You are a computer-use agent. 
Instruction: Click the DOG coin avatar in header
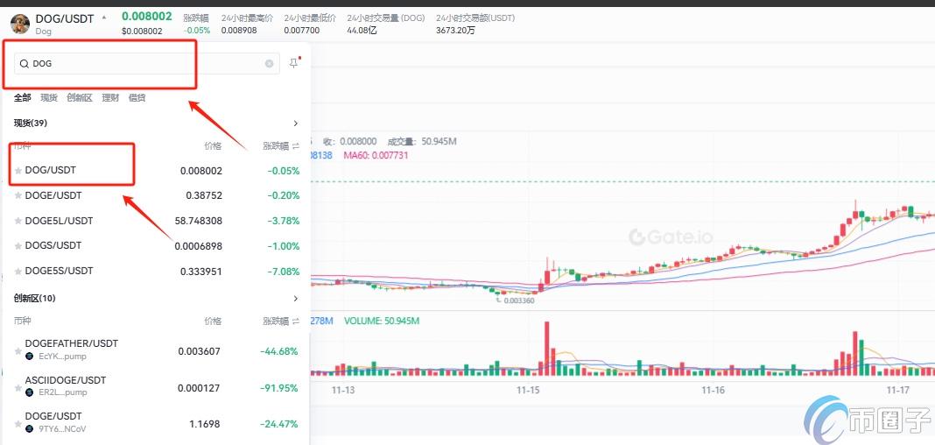(18, 24)
